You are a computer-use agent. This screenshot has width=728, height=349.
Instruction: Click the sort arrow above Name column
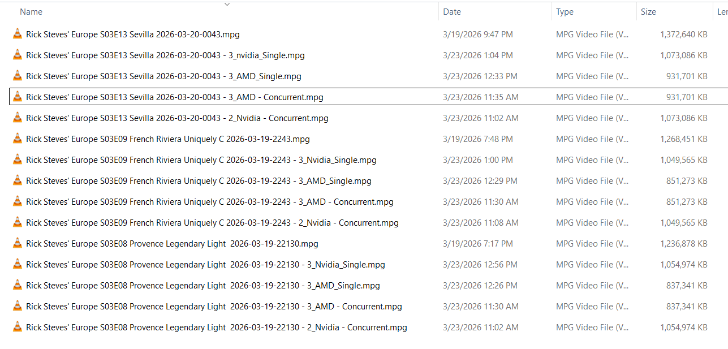pos(227,5)
